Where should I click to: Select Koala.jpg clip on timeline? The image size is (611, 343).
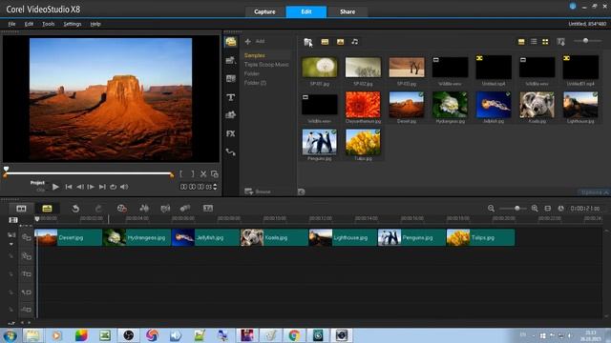click(x=274, y=237)
